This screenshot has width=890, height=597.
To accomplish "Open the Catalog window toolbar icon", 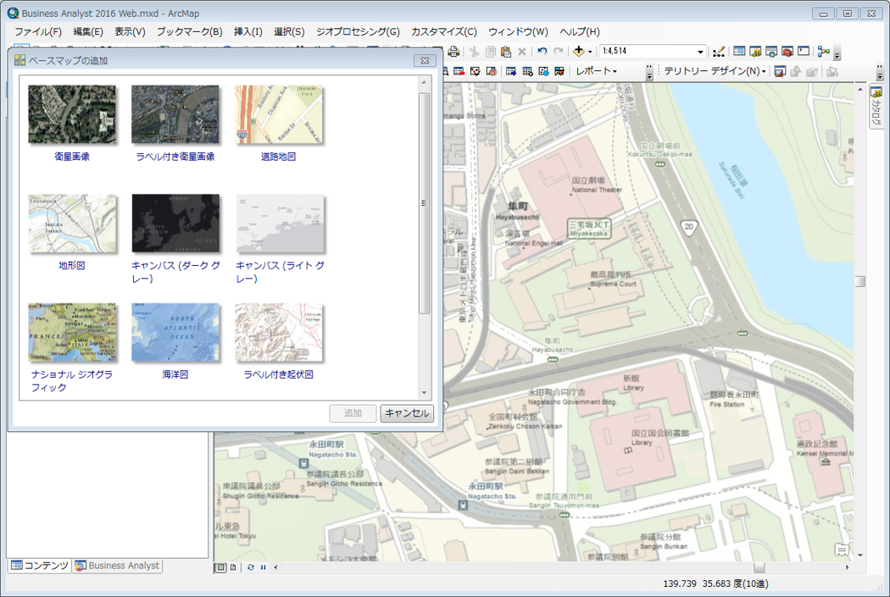I will click(755, 52).
